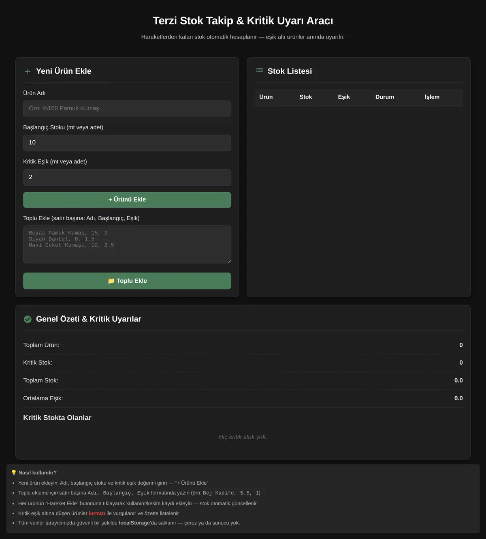Click the subtitle starting with Hareketlerden kalan stok
The image size is (486, 539).
pyautogui.click(x=243, y=37)
